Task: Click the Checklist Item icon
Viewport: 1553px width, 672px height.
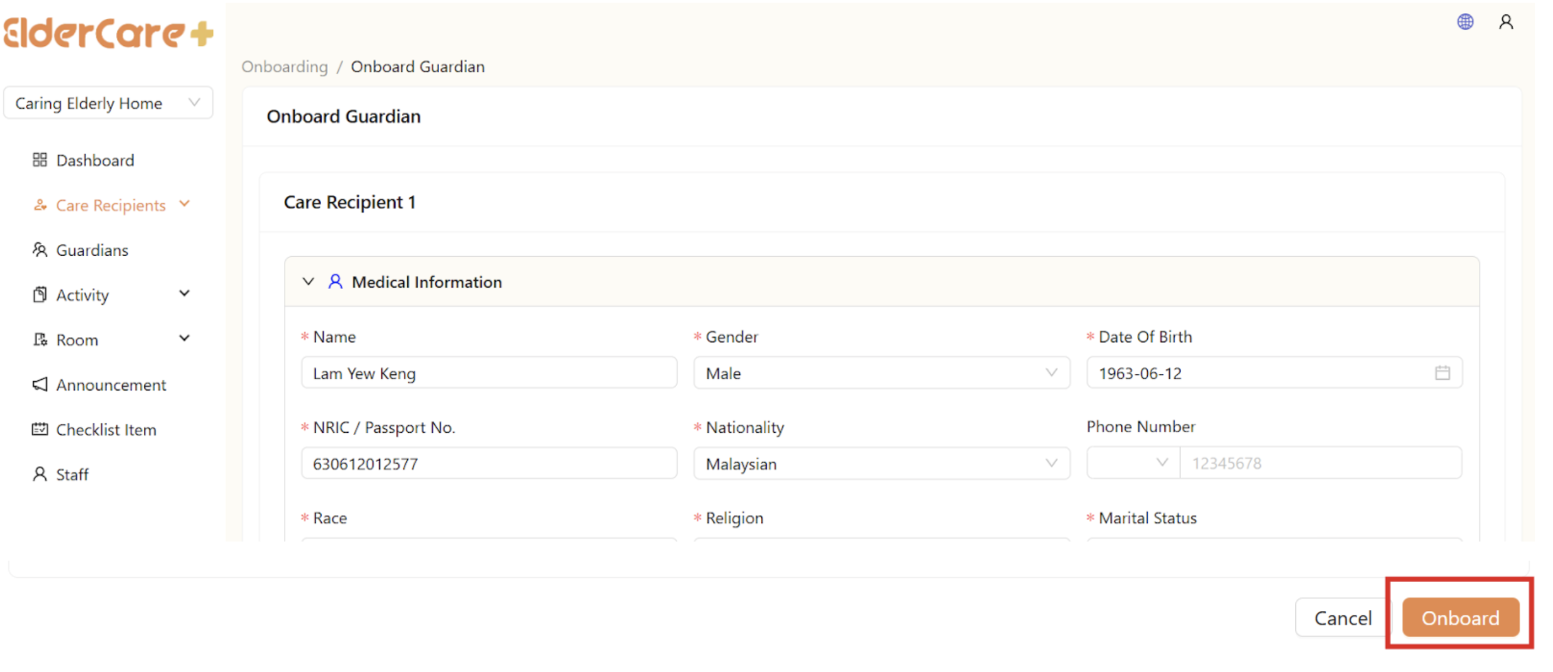Action: (x=40, y=430)
